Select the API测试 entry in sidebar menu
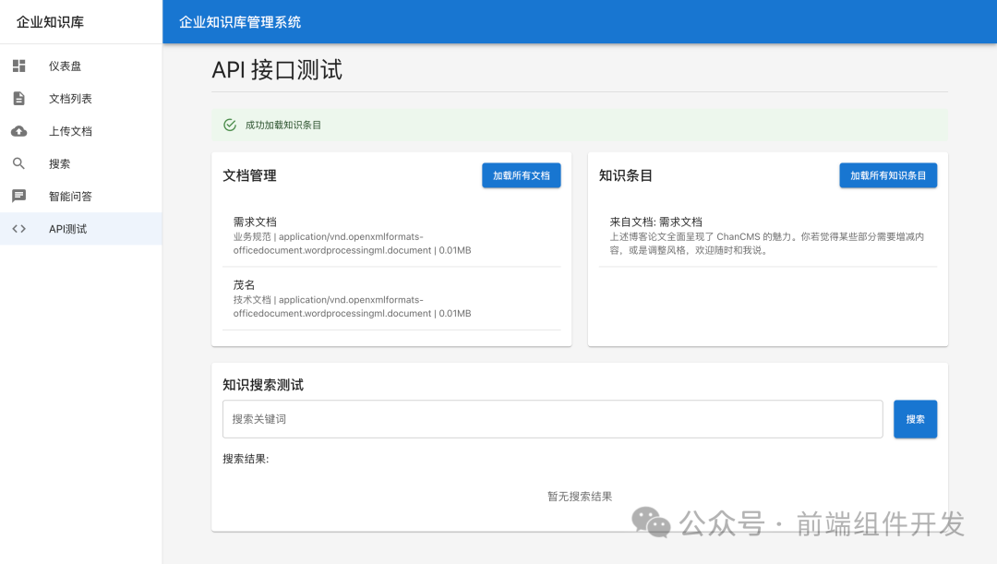Screen dimensions: 997x564 (66, 228)
